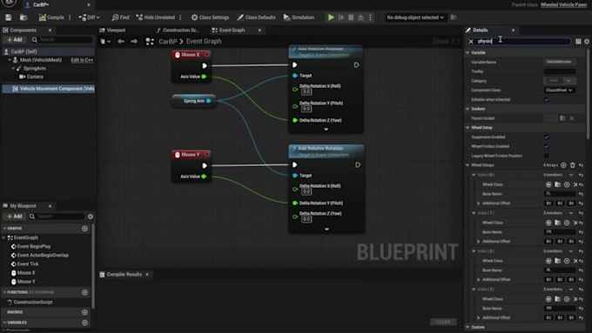This screenshot has height=333, width=592.
Task: Click the Browse in Content Browser icon
Action: (x=24, y=17)
